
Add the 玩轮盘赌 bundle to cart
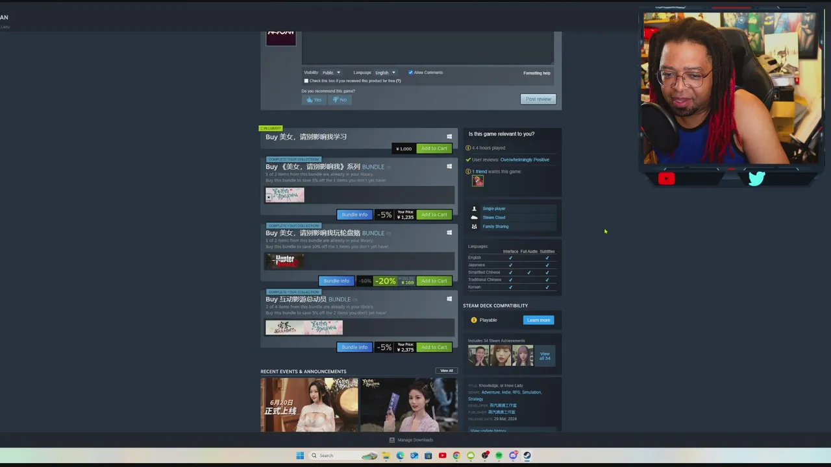[x=434, y=281]
